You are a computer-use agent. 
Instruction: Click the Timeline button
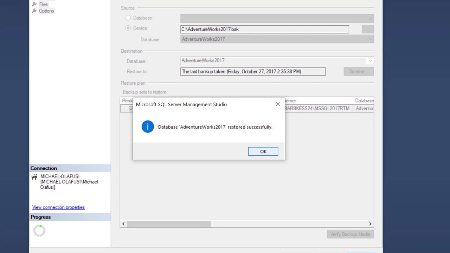point(359,71)
